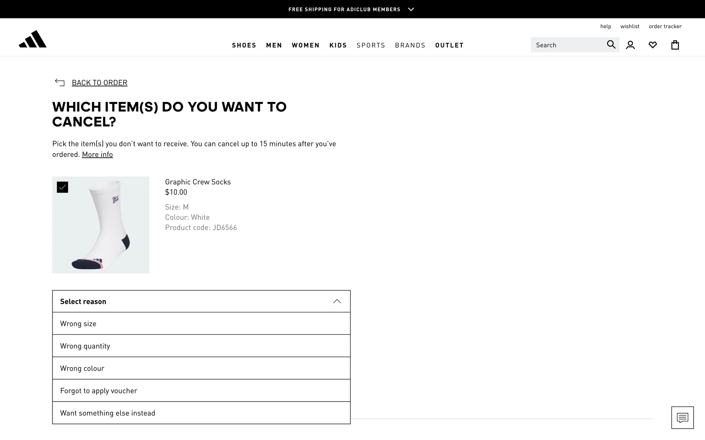Open the More info link
The height and width of the screenshot is (440, 705).
[x=97, y=154]
